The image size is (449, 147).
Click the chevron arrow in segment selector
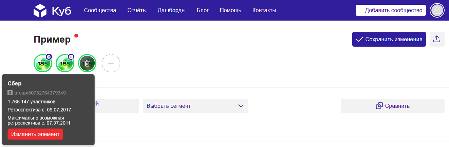click(241, 106)
